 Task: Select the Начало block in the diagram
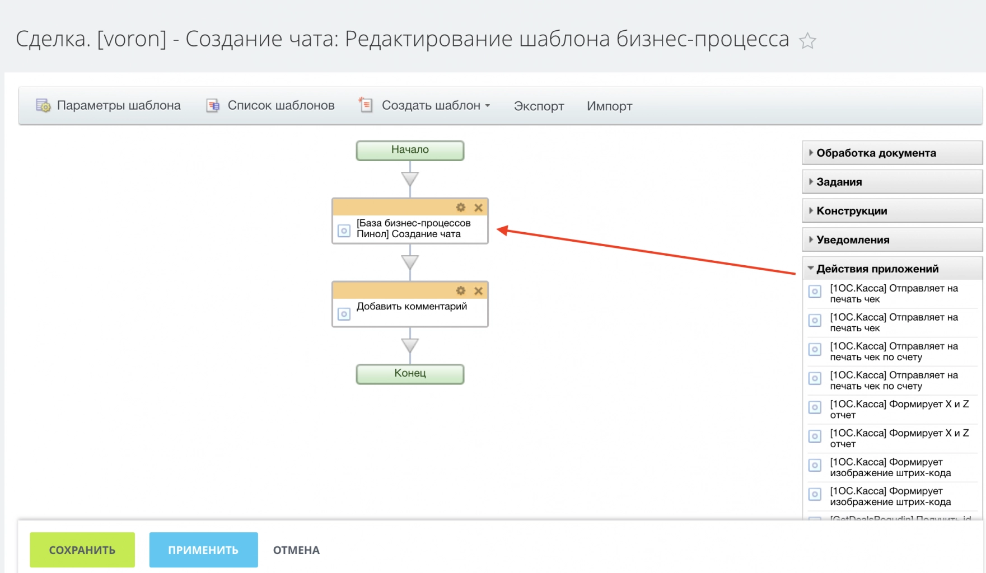410,150
